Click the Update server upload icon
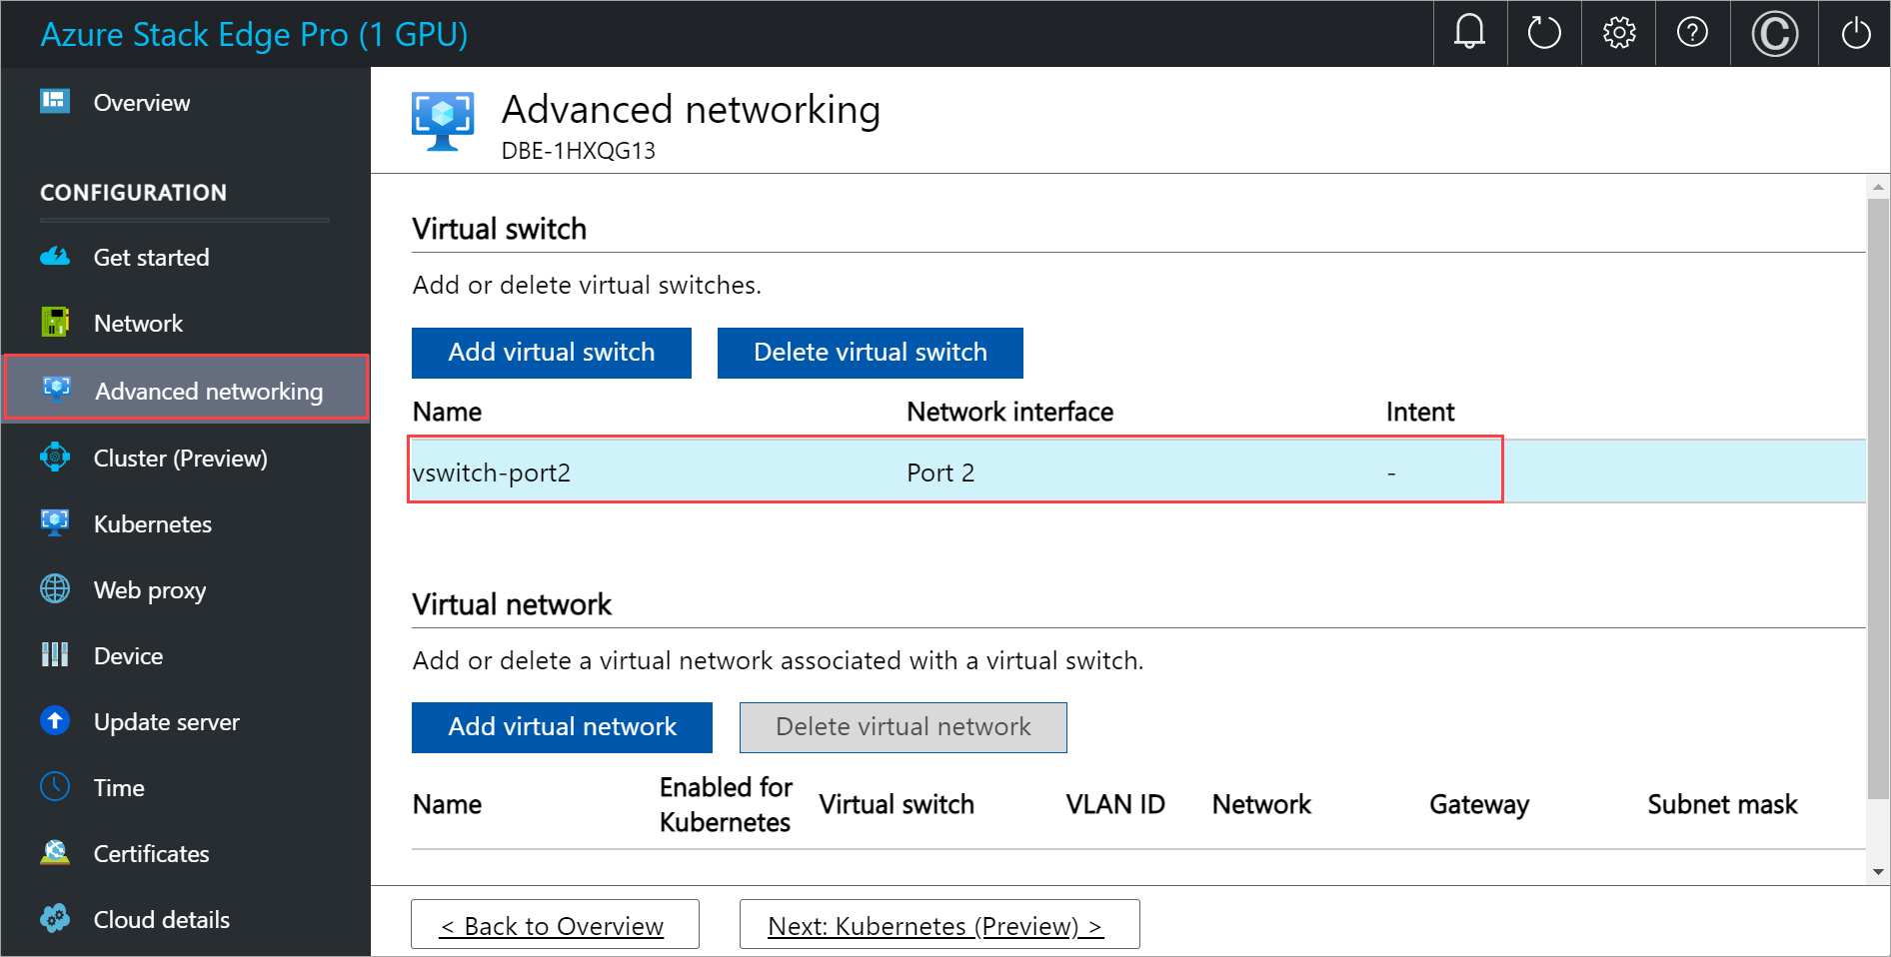Viewport: 1891px width, 957px height. pos(55,721)
